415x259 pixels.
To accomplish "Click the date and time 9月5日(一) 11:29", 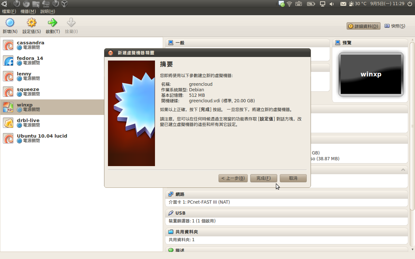I will pyautogui.click(x=387, y=4).
